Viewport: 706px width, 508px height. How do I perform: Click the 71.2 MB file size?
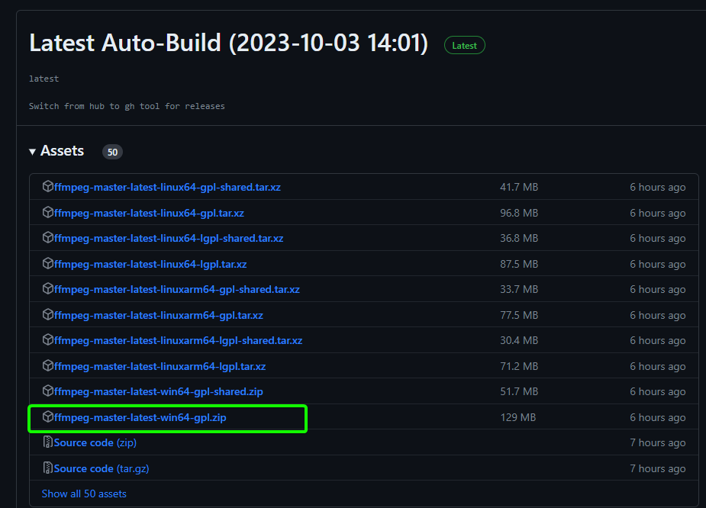tap(519, 367)
